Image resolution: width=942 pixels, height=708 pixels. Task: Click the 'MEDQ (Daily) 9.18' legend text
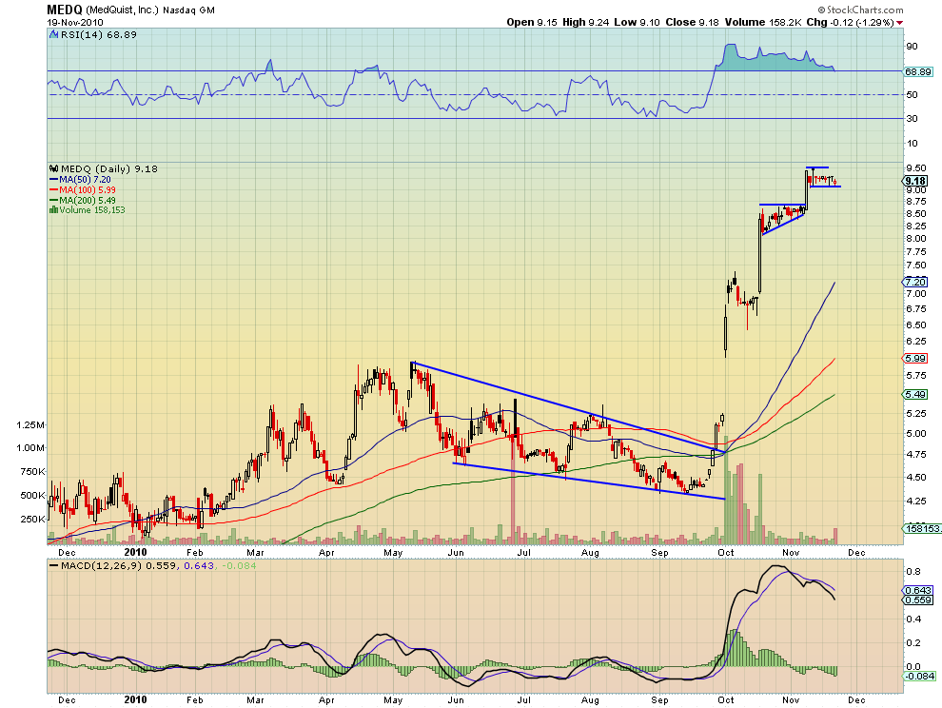tap(109, 168)
